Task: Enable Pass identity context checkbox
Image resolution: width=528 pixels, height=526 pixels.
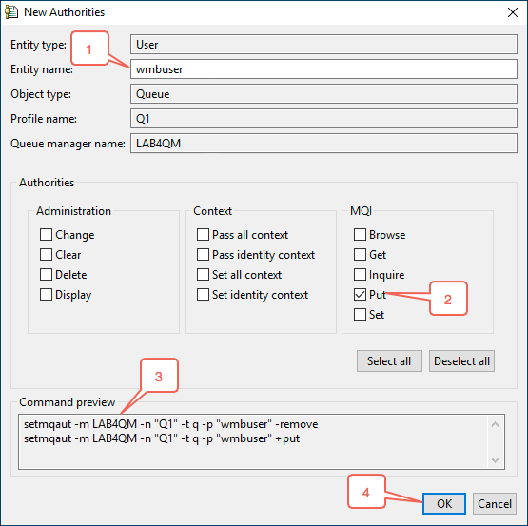Action: [203, 255]
